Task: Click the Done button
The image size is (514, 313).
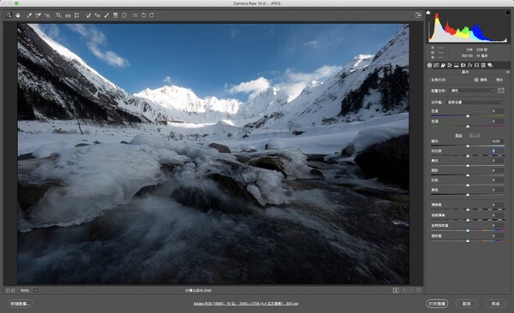Action: pos(495,304)
